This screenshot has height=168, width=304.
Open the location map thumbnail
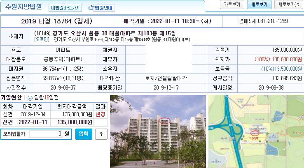(x=256, y=131)
